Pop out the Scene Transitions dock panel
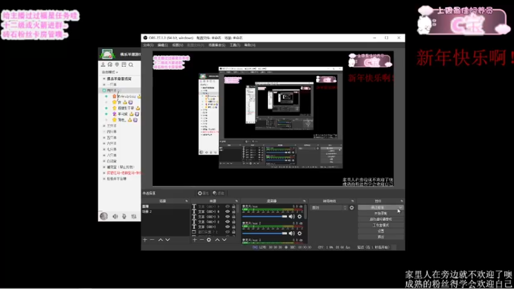The image size is (514, 289). 352,201
